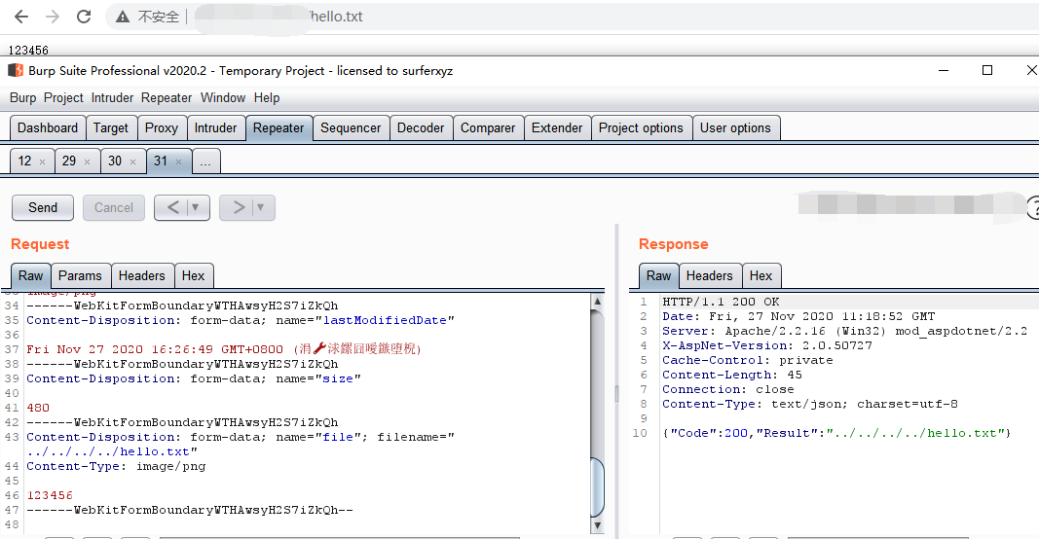Select Repeater tab 31

(161, 161)
